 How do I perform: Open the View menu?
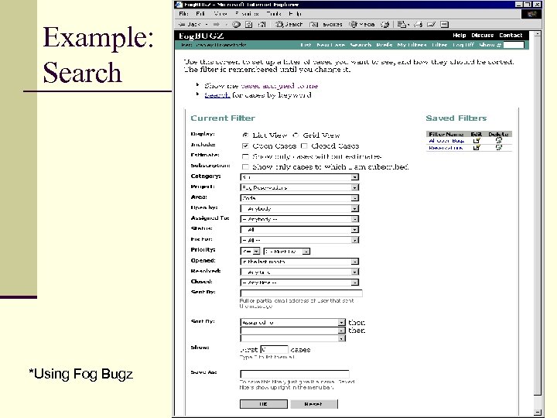[x=220, y=14]
